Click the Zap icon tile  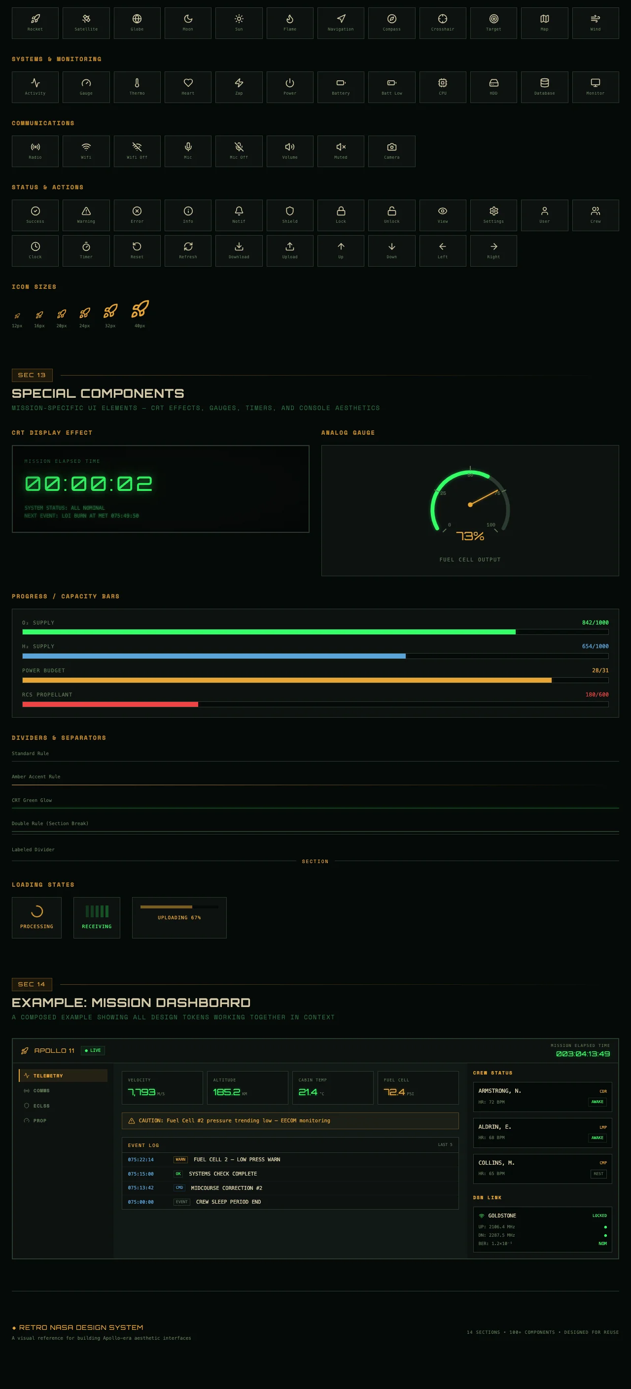(239, 87)
